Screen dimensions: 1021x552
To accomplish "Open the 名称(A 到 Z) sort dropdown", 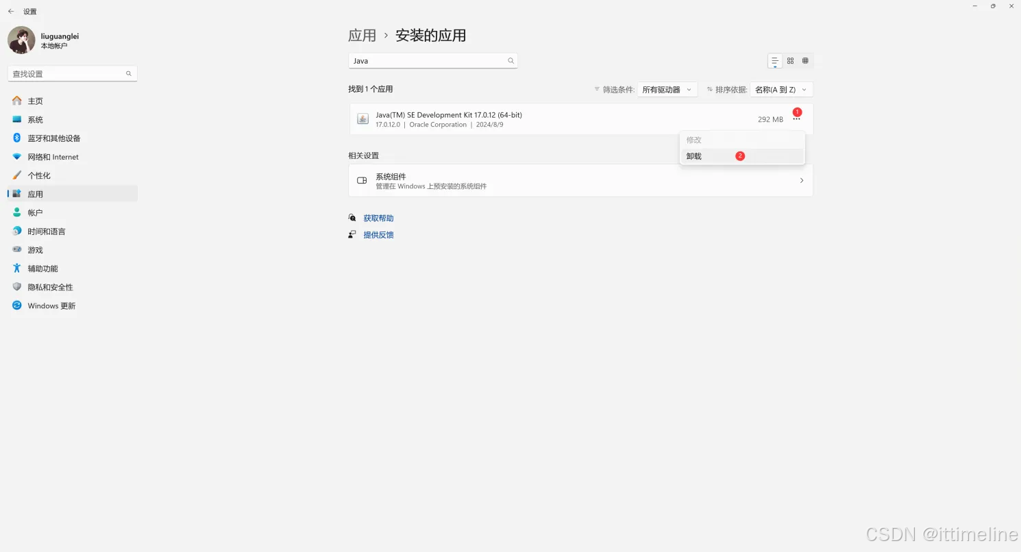I will click(x=781, y=90).
